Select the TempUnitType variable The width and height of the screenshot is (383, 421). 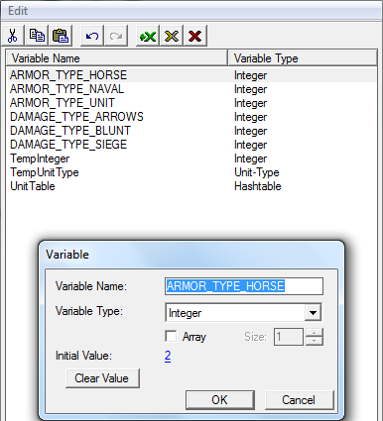pyautogui.click(x=45, y=172)
